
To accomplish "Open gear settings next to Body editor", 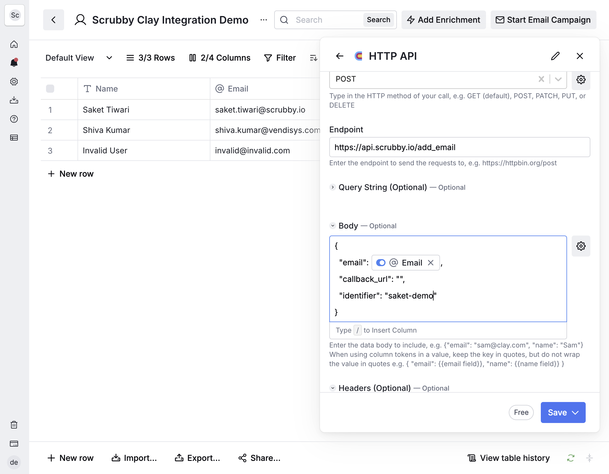I will click(581, 246).
